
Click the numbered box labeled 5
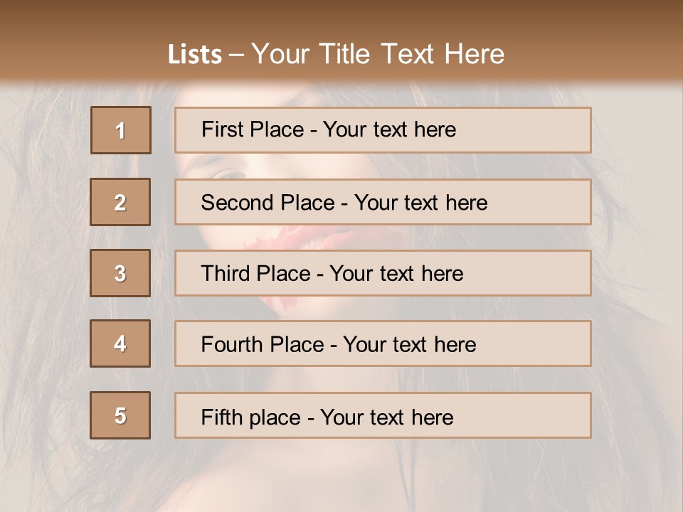120,415
